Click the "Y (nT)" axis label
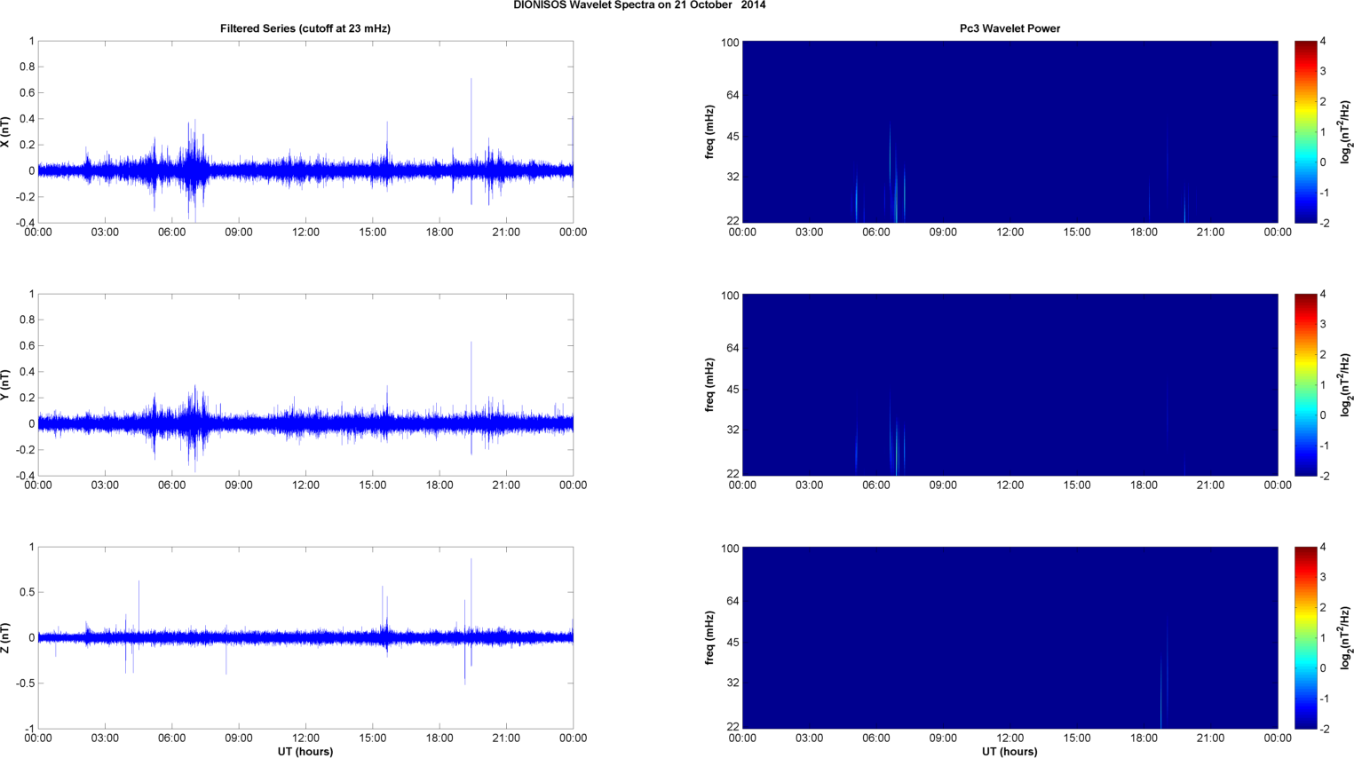Image resolution: width=1354 pixels, height=758 pixels. [5, 385]
